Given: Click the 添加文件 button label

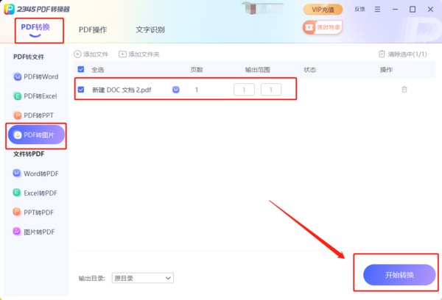Looking at the screenshot, I should point(96,54).
